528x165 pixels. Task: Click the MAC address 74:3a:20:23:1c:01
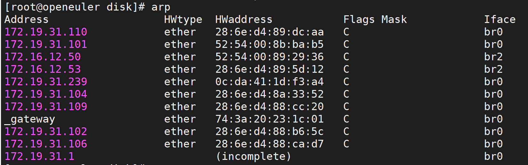coord(269,119)
